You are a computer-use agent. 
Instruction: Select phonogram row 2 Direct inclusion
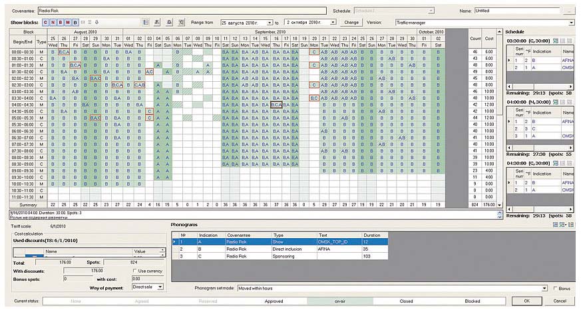coord(280,249)
